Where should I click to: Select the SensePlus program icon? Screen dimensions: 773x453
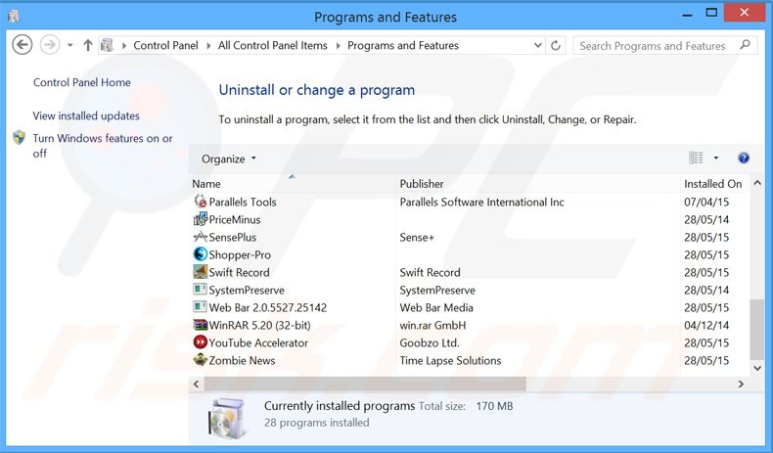coord(201,237)
